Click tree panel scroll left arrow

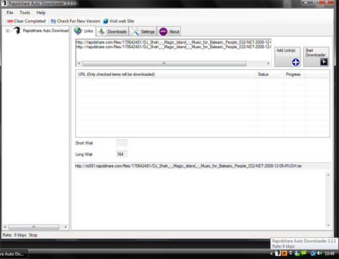(5, 226)
